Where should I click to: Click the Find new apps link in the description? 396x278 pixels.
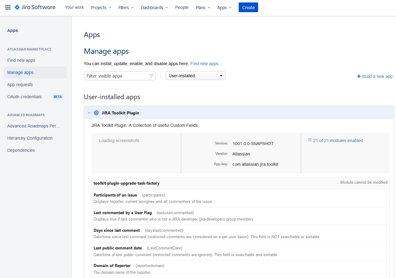tap(205, 64)
